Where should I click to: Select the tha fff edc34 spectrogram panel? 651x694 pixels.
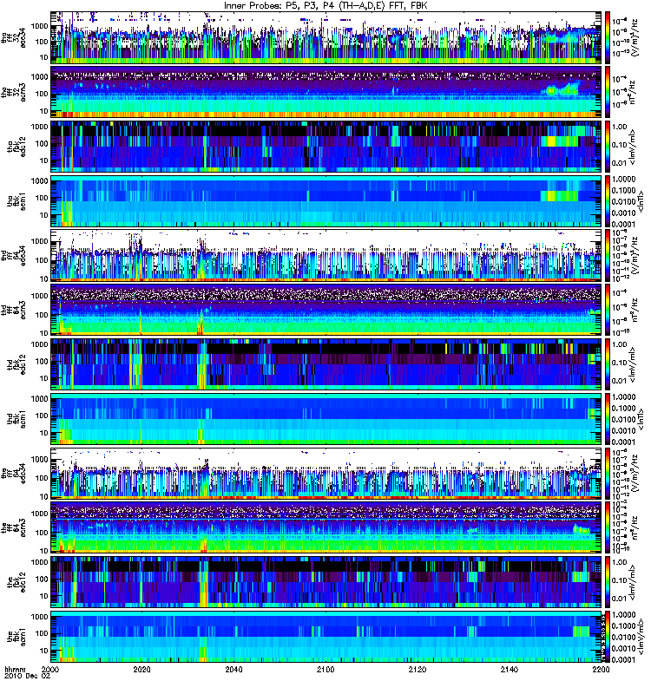pos(326,37)
